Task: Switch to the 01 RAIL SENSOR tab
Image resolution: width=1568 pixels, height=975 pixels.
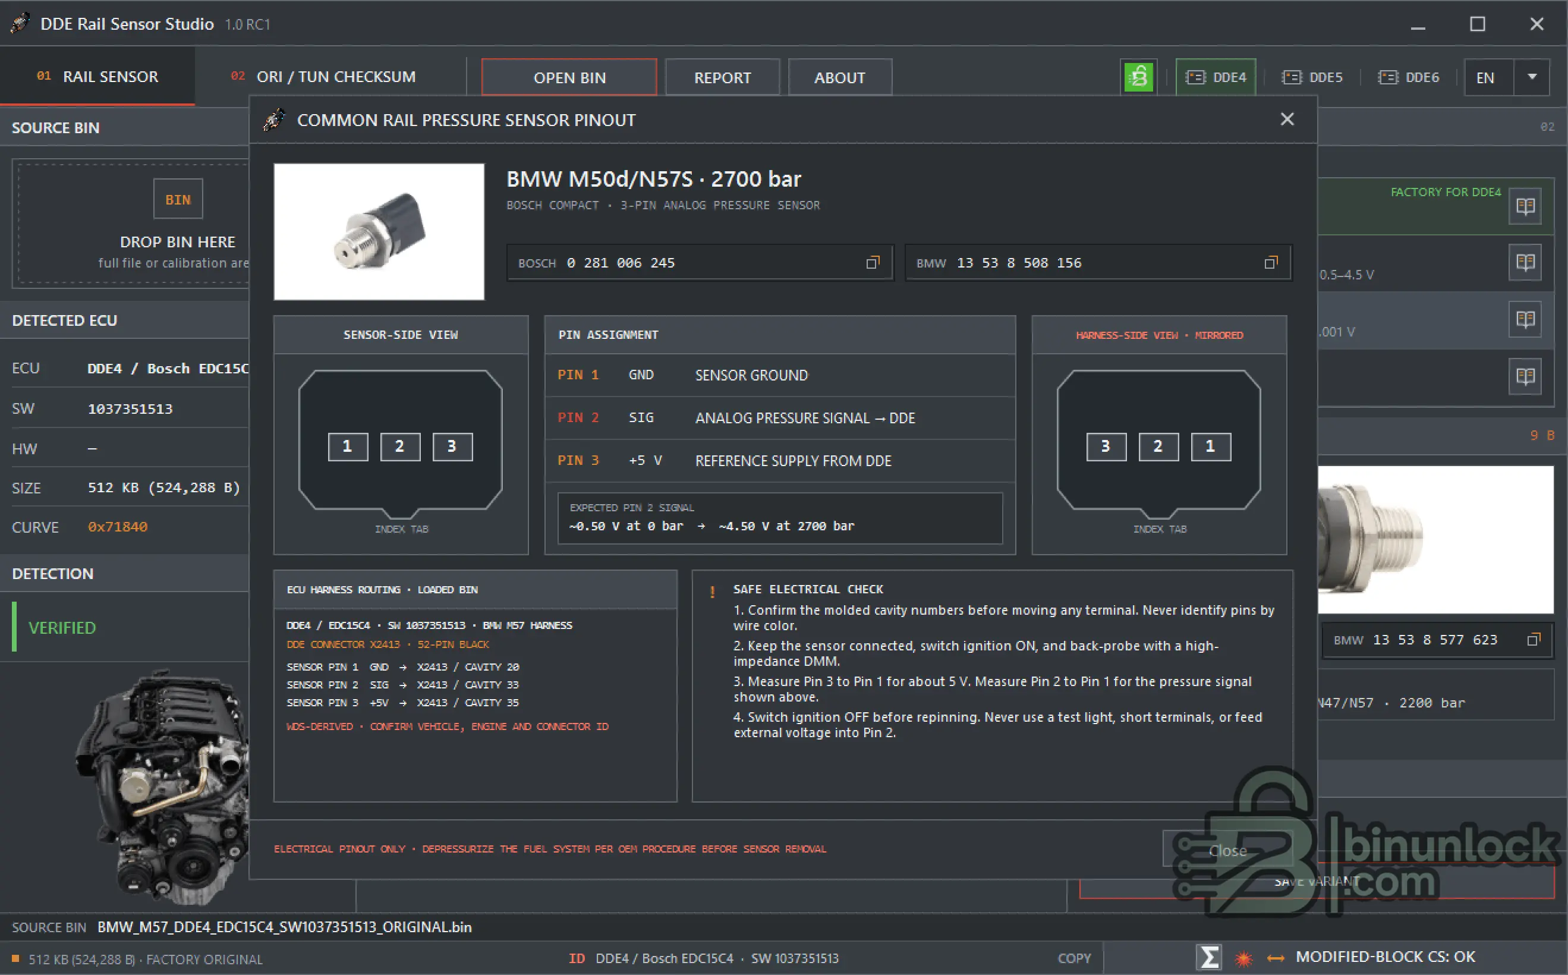Action: pos(97,77)
